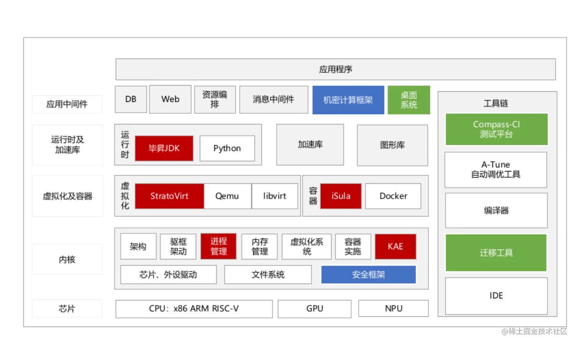Click the vertical 运行时 label
Screen dimensions: 577x345
(125, 145)
